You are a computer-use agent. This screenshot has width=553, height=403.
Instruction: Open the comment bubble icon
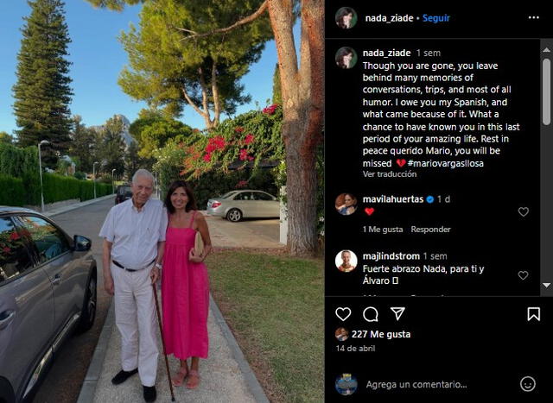click(371, 314)
